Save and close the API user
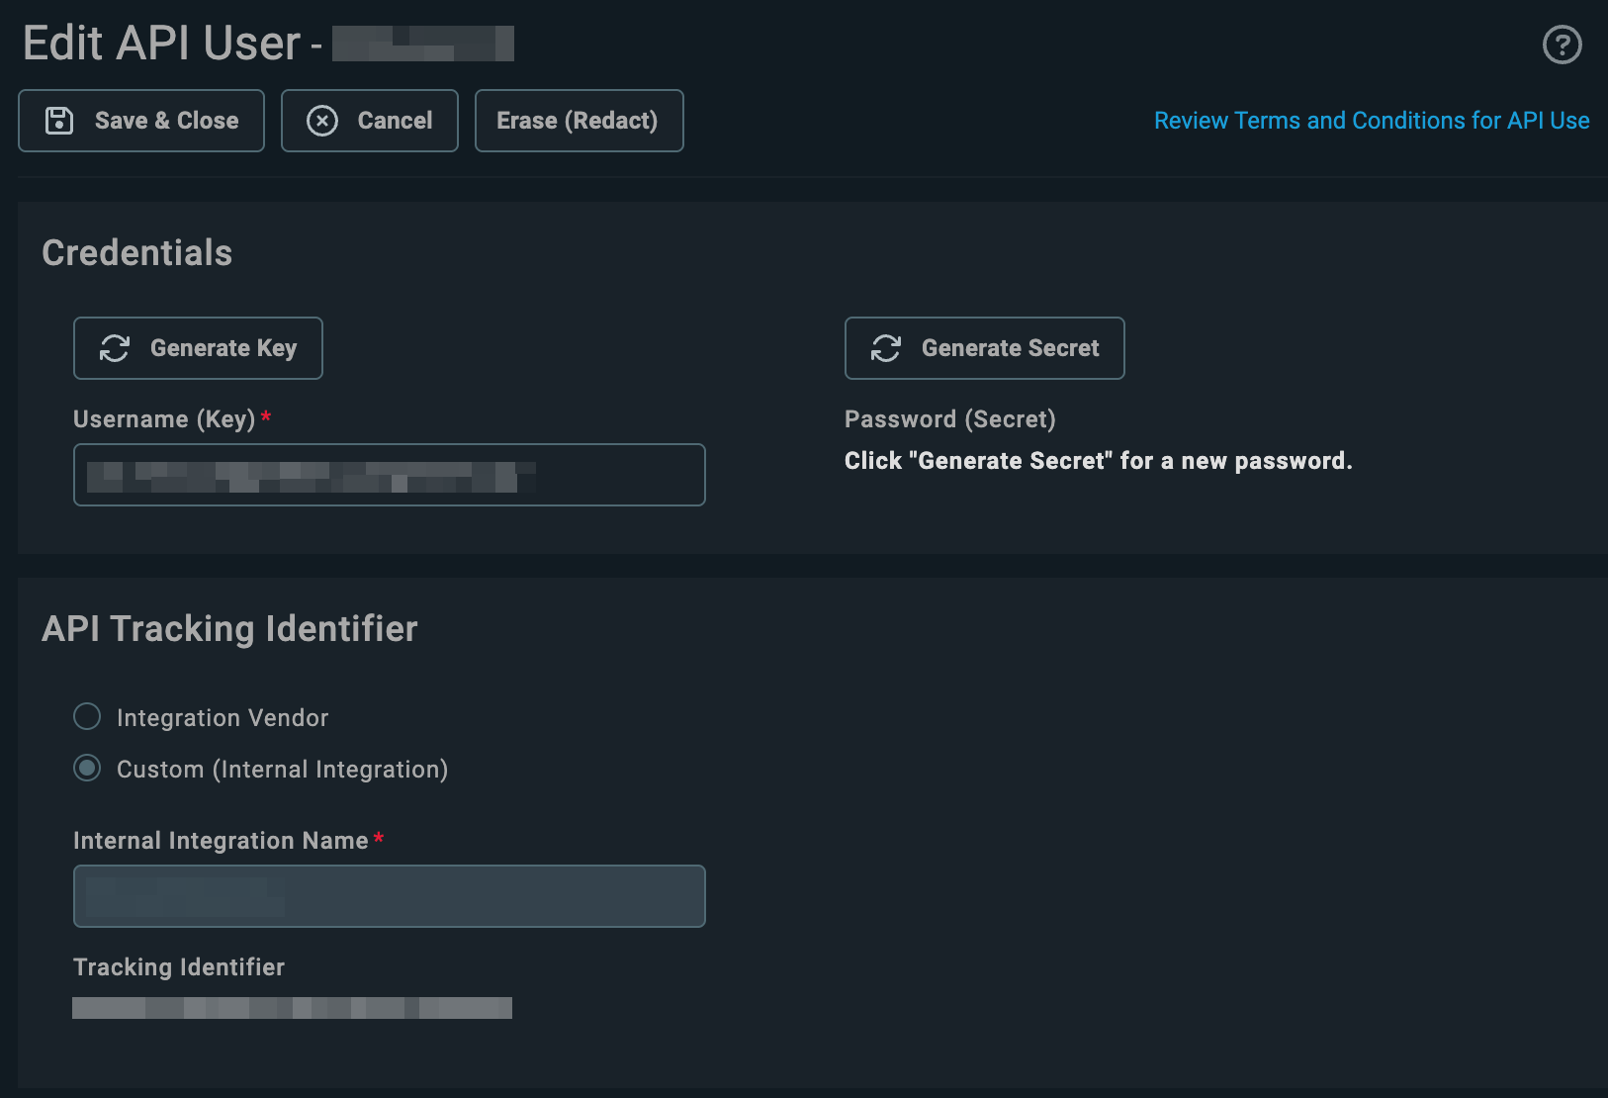This screenshot has width=1608, height=1098. click(141, 121)
